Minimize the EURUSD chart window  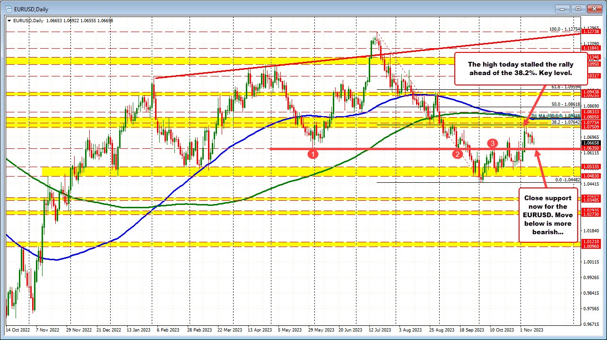click(562, 9)
